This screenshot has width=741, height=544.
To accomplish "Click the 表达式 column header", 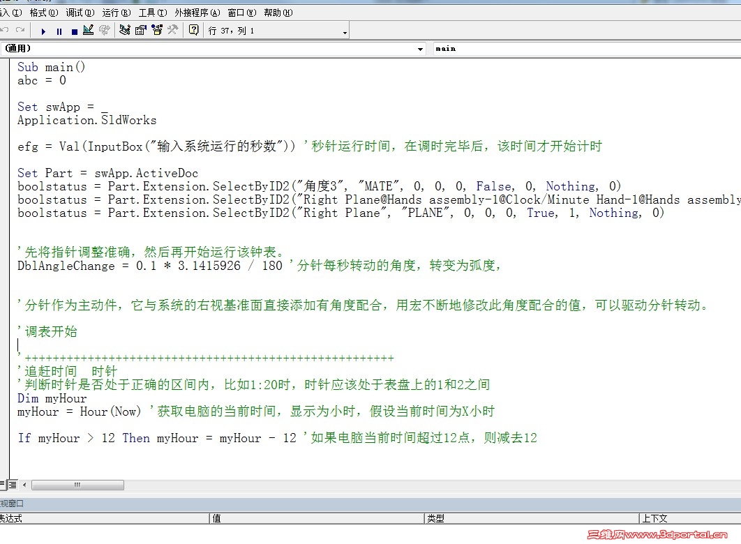I will pyautogui.click(x=104, y=518).
